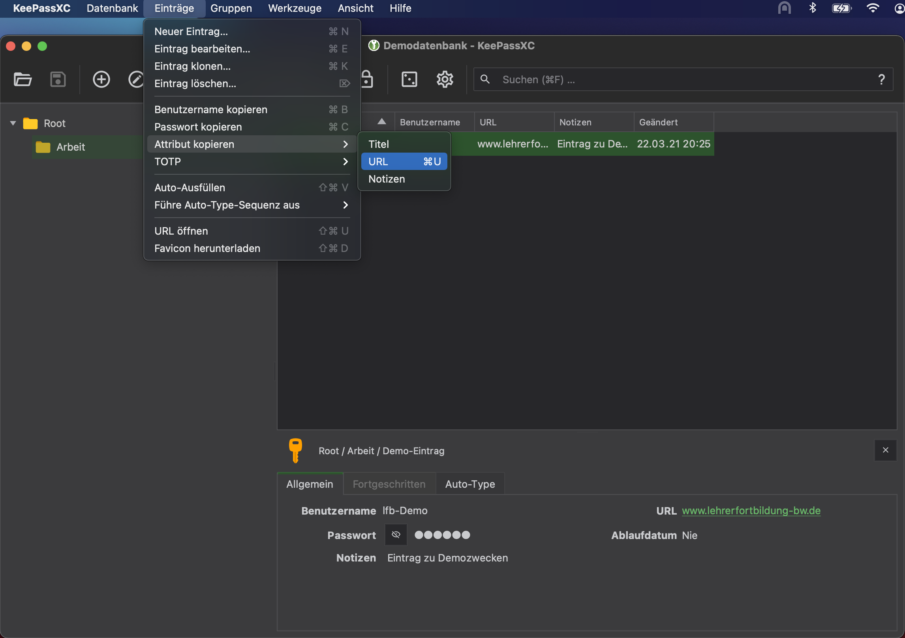Click the search help question mark
905x638 pixels.
pos(881,79)
